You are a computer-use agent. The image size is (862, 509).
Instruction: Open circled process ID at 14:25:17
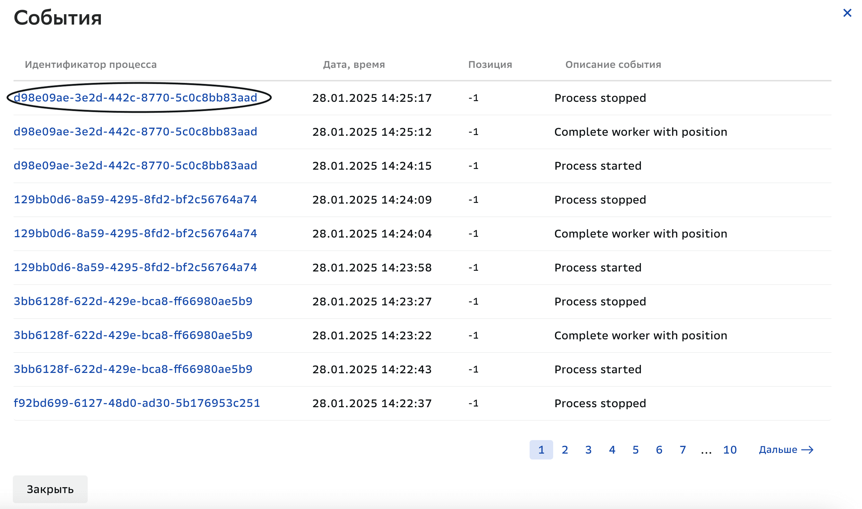coord(136,98)
